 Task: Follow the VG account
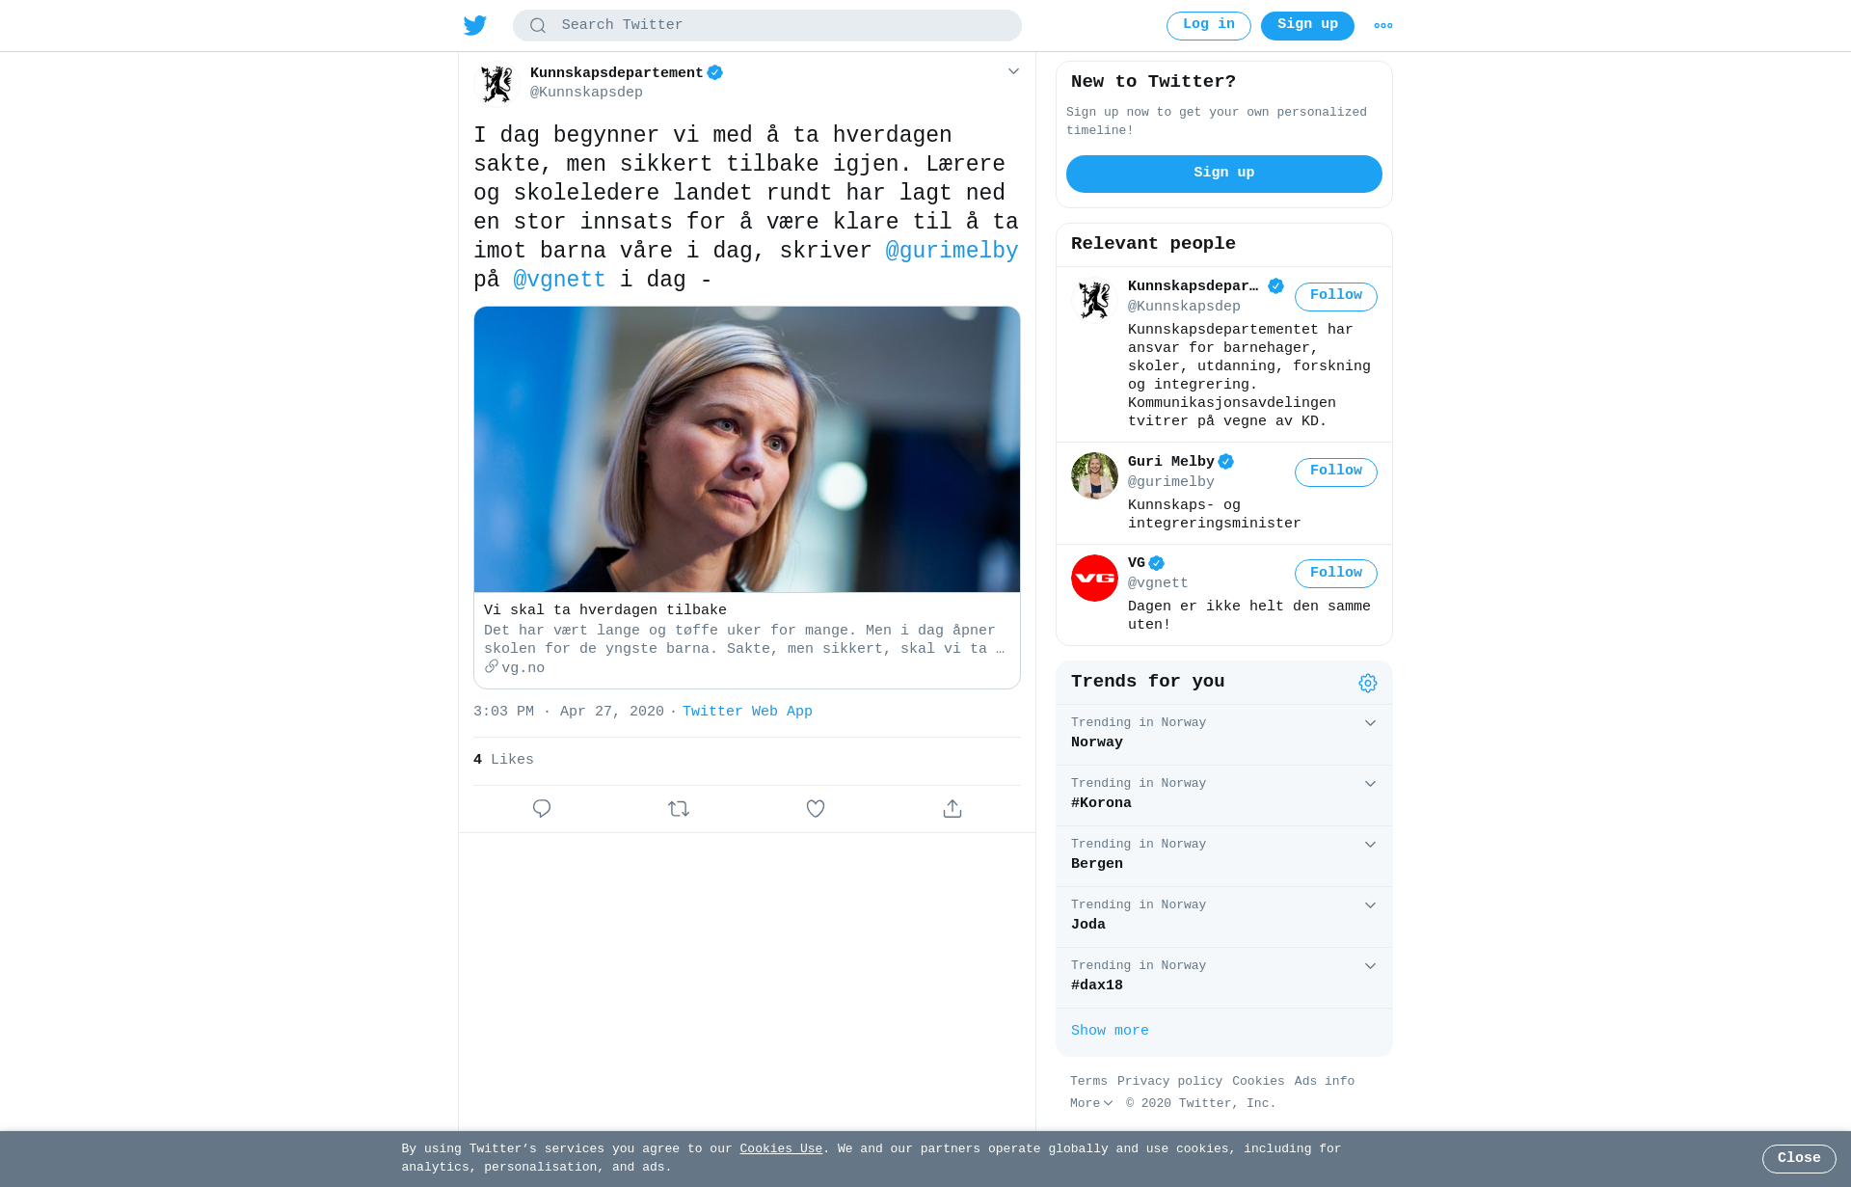click(x=1336, y=574)
